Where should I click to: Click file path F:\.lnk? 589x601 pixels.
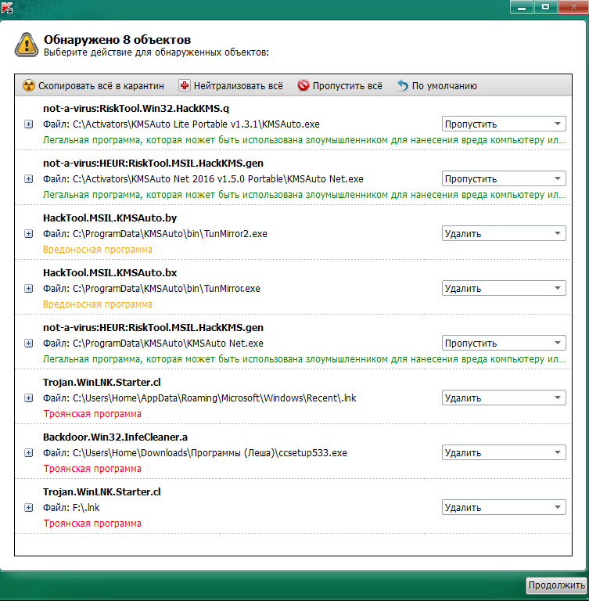pyautogui.click(x=71, y=508)
